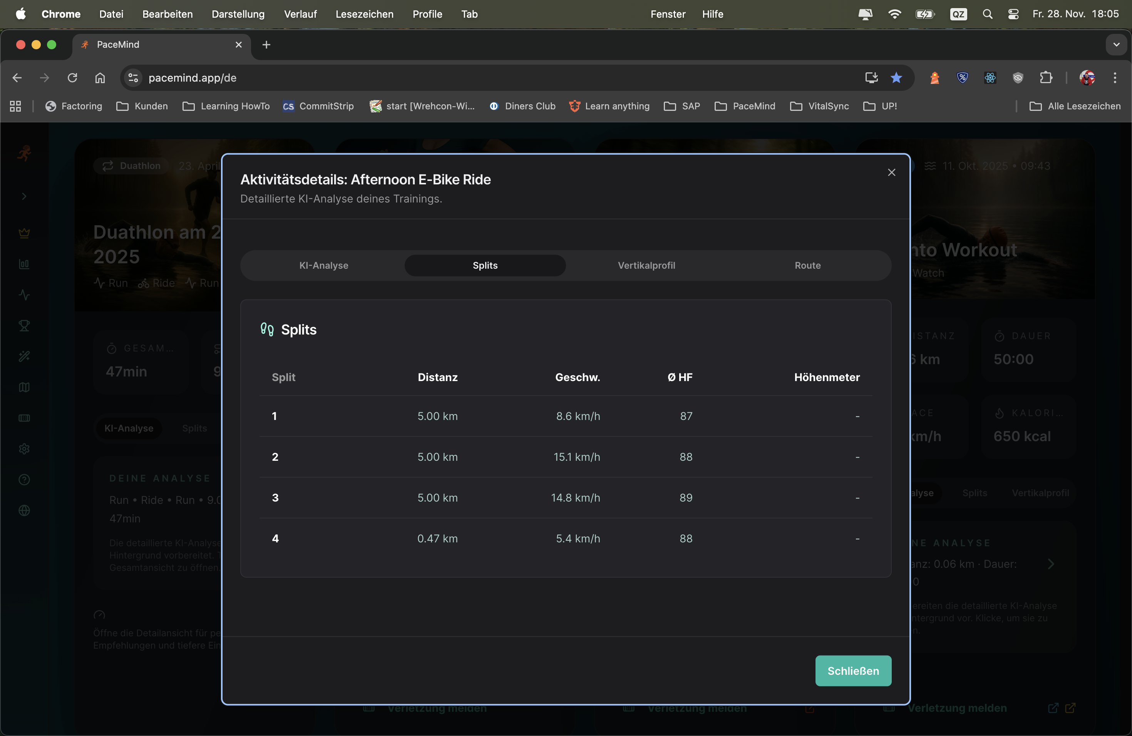Open the React DevTools extension icon
1132x736 pixels.
[x=990, y=77]
